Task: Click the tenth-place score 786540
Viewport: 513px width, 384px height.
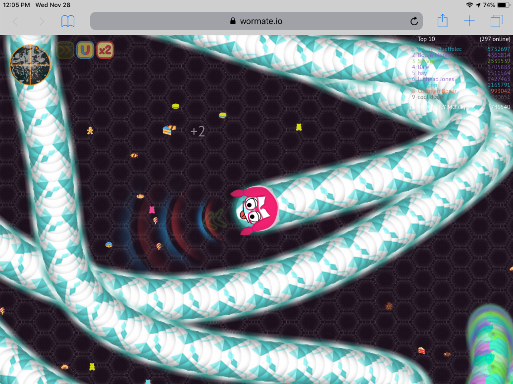Action: (500, 107)
